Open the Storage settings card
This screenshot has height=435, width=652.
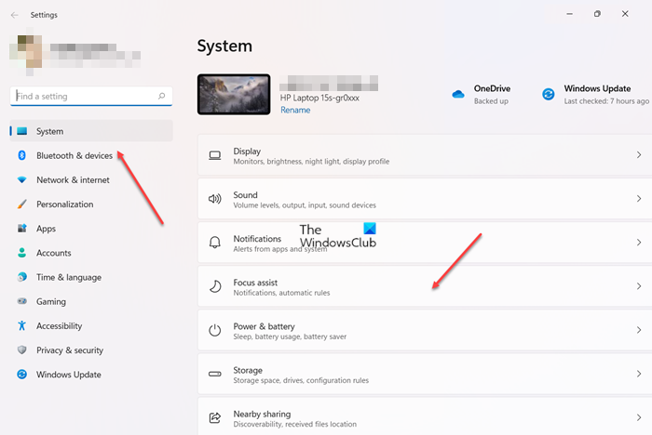425,374
